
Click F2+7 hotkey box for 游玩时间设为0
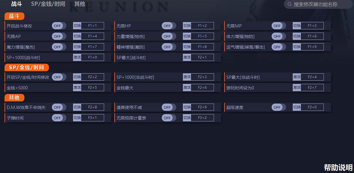[x=312, y=88]
